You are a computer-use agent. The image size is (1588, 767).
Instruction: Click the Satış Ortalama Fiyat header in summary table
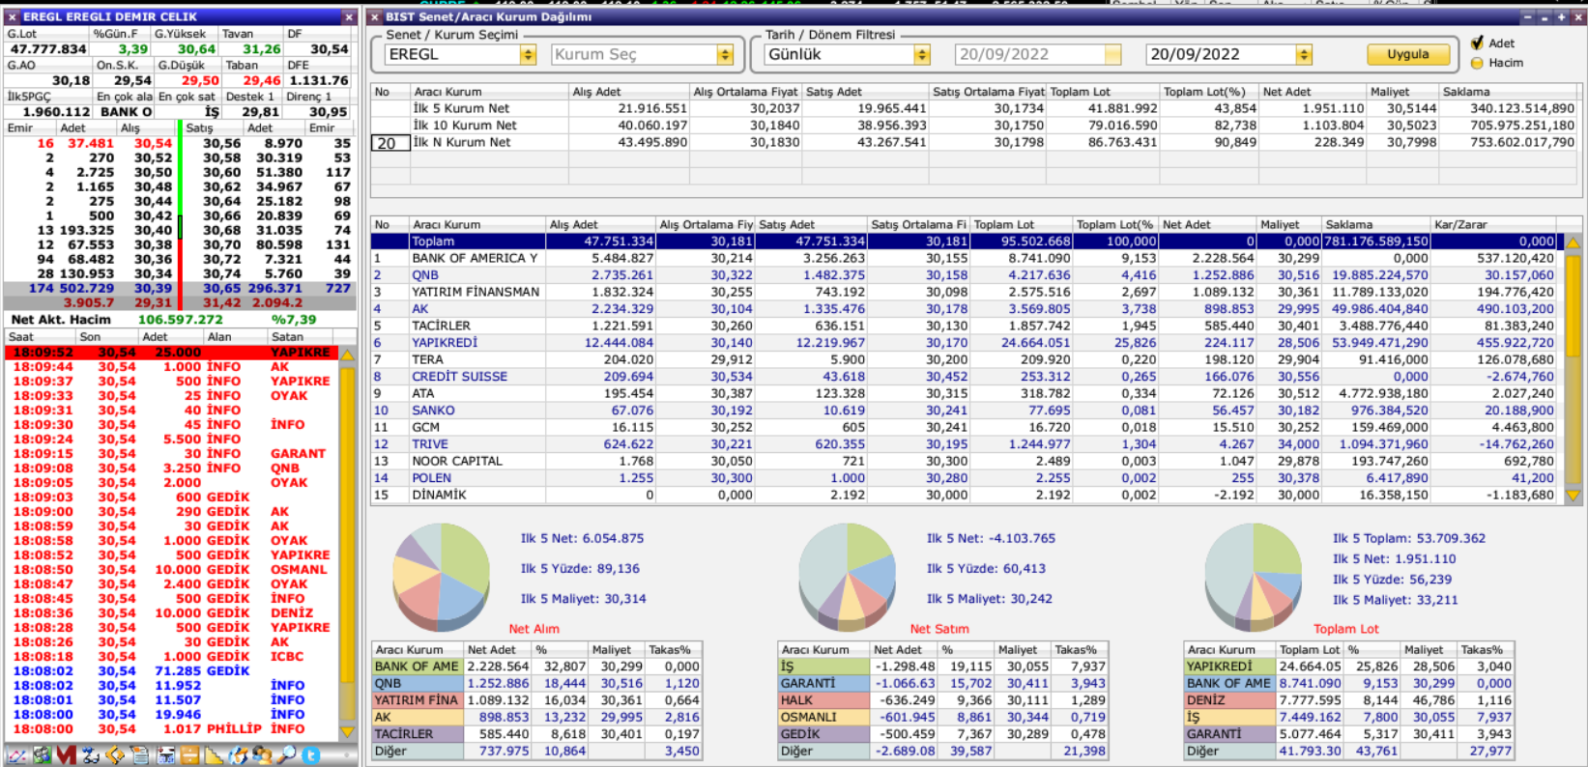click(x=987, y=92)
